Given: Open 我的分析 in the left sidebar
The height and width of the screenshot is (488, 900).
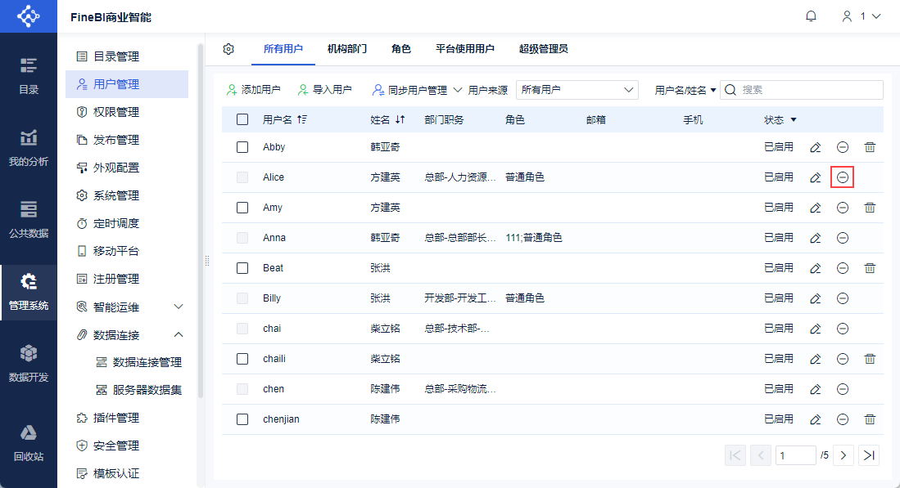Looking at the screenshot, I should [29, 148].
